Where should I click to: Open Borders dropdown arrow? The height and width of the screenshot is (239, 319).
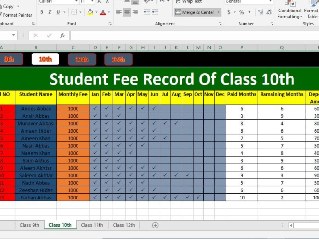pos(80,12)
